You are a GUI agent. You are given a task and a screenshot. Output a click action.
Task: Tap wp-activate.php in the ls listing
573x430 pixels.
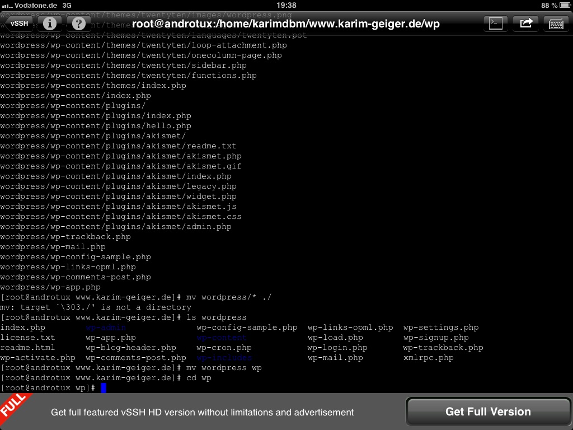tap(37, 358)
